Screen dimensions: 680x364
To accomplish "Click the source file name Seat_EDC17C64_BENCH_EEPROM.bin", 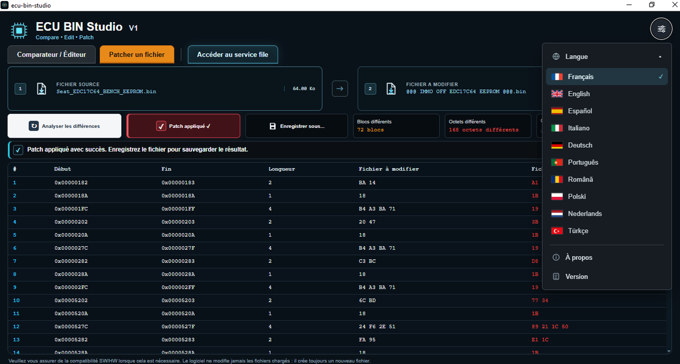I will (x=107, y=91).
